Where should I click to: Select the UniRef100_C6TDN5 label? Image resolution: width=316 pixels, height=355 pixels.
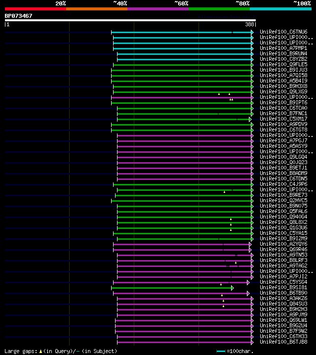(x=283, y=178)
